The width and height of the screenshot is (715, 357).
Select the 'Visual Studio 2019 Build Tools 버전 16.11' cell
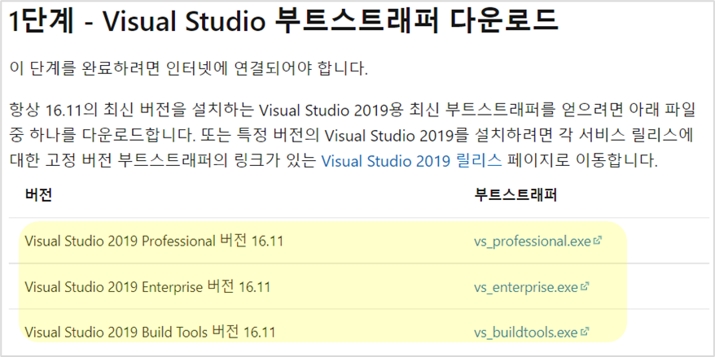pos(151,333)
